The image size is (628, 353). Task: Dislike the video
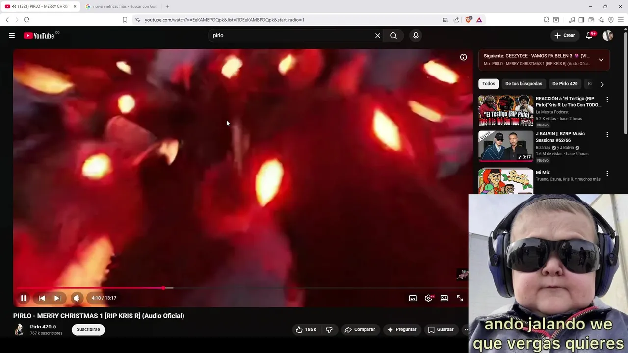pyautogui.click(x=329, y=329)
